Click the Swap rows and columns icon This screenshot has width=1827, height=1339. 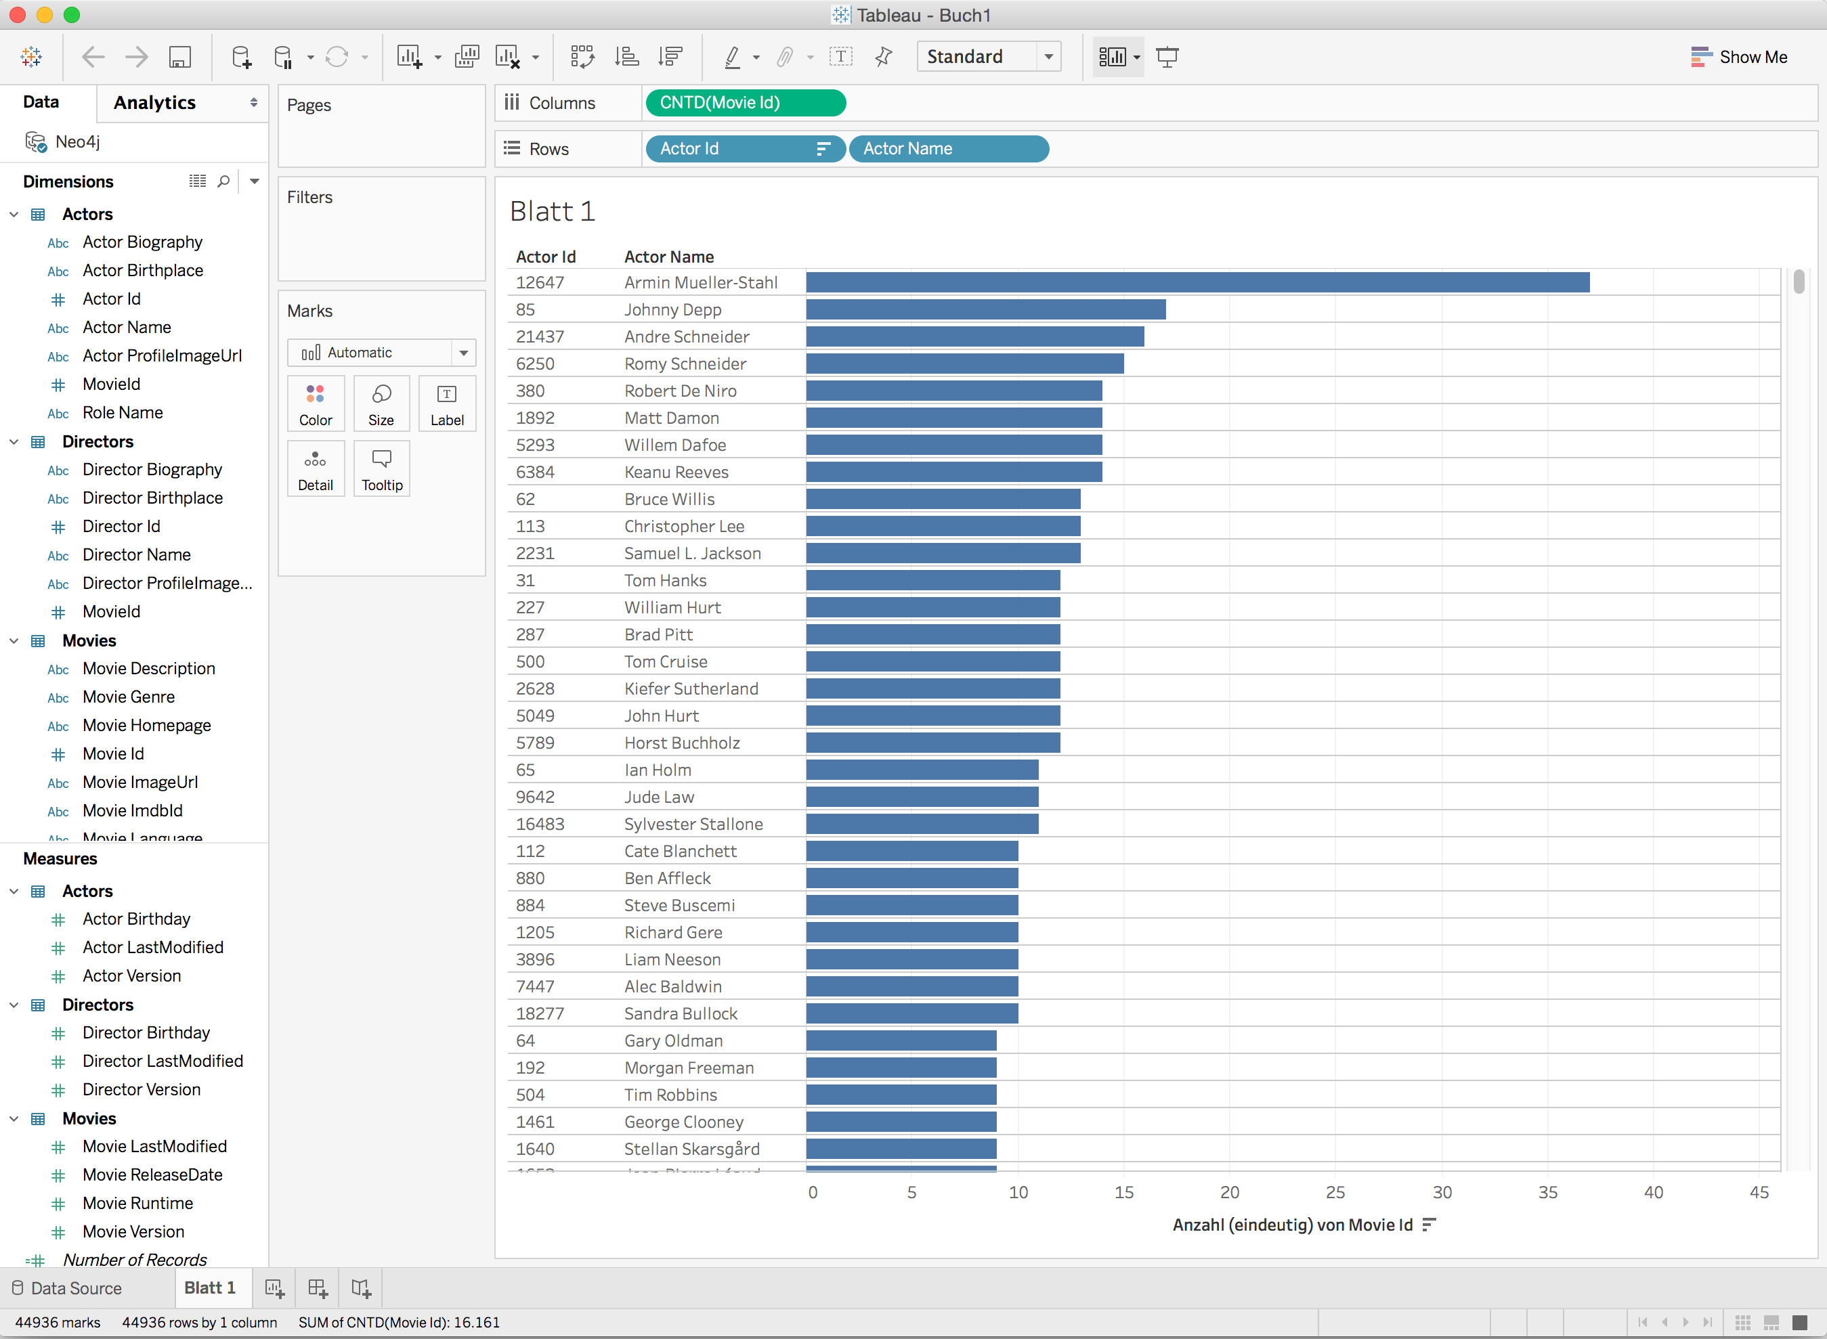point(582,57)
